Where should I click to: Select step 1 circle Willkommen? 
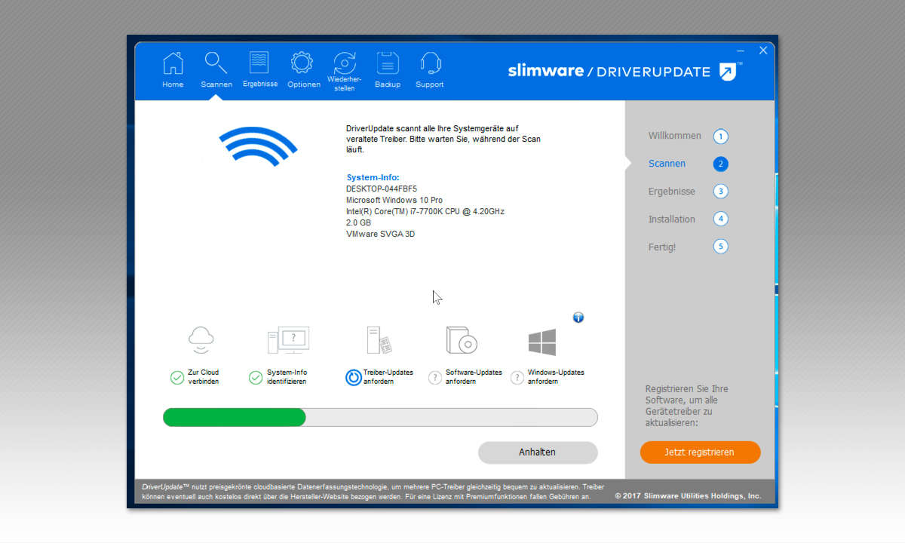(720, 137)
